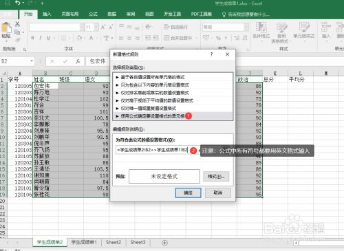The height and width of the screenshot is (251, 344).
Task: Click the 平均分 header cell
Action: (301, 80)
